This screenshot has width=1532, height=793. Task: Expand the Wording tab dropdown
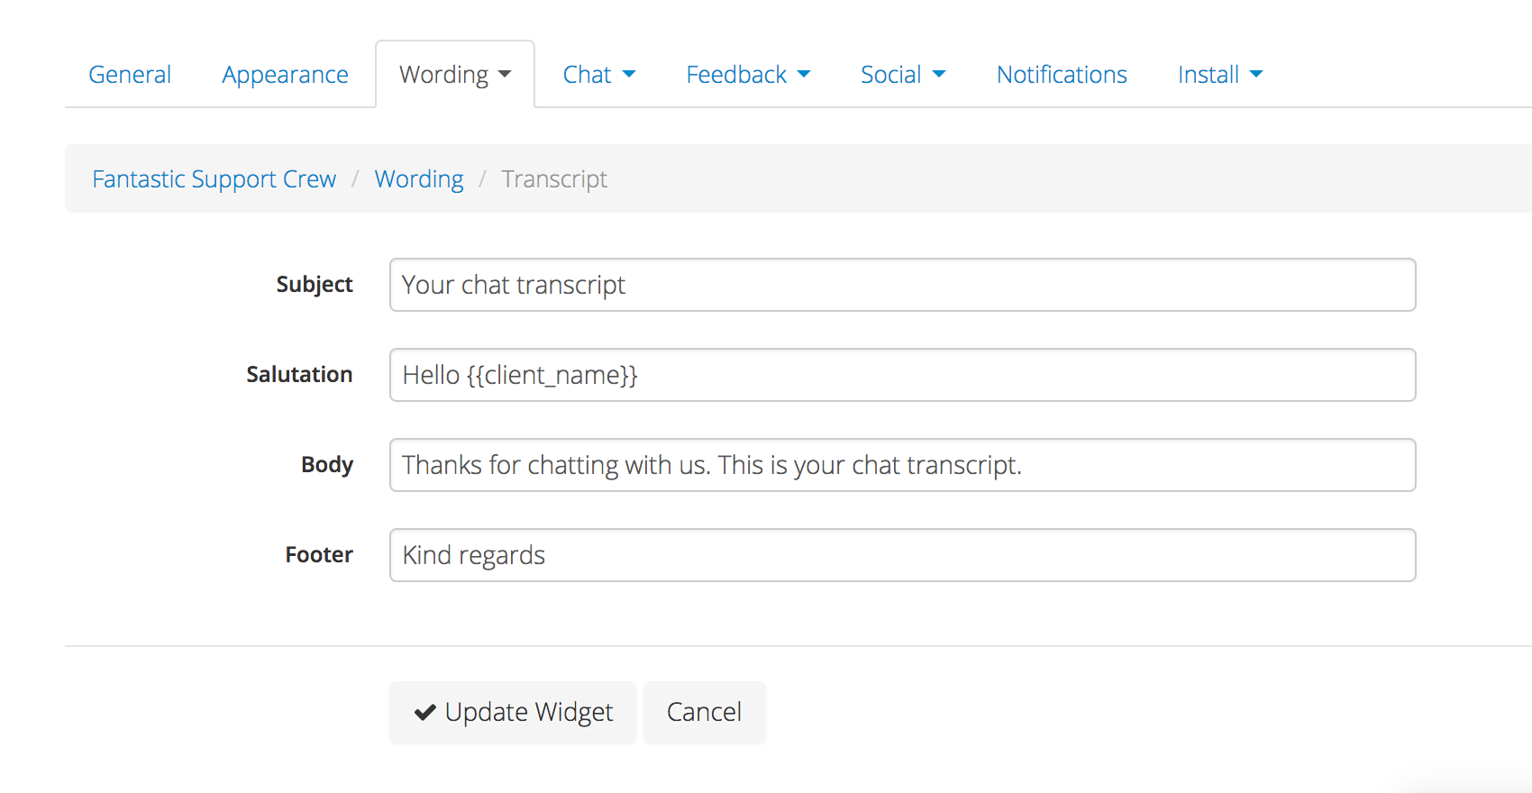(x=455, y=75)
